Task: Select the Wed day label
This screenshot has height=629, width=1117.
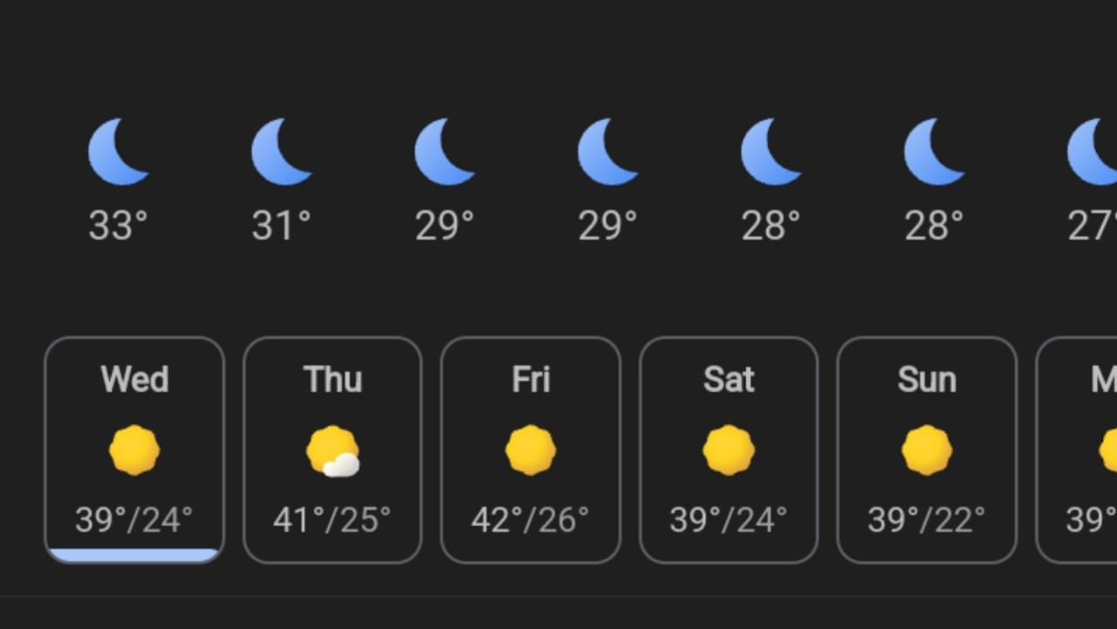Action: click(134, 379)
